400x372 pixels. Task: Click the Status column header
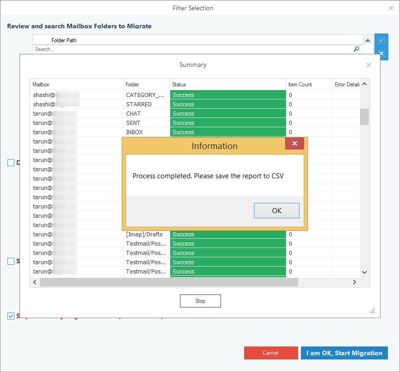[x=228, y=85]
